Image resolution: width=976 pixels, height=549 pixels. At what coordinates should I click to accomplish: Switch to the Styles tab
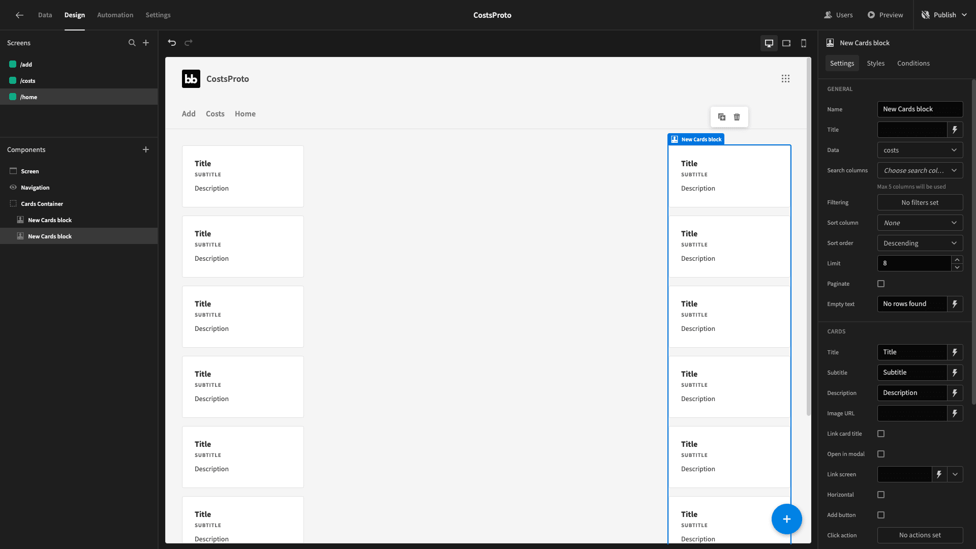tap(875, 63)
